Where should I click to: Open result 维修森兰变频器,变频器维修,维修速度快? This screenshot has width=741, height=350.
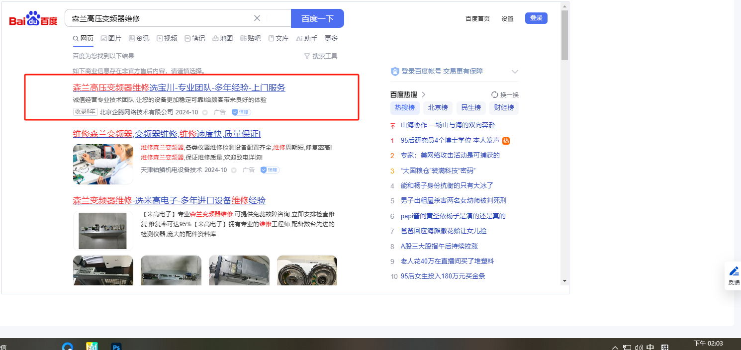coord(167,134)
